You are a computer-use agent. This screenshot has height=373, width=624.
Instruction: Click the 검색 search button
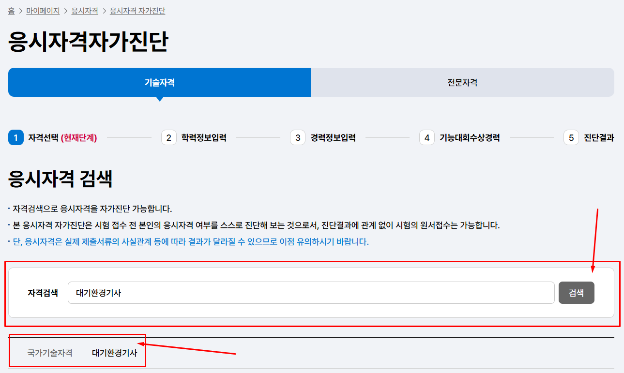coord(576,292)
